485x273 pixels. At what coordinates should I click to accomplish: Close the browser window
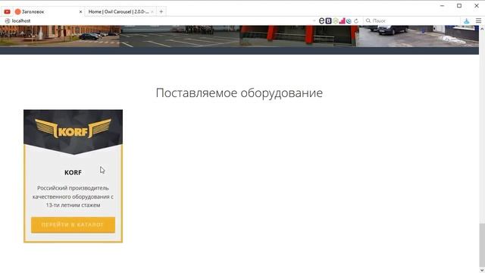[x=477, y=5]
